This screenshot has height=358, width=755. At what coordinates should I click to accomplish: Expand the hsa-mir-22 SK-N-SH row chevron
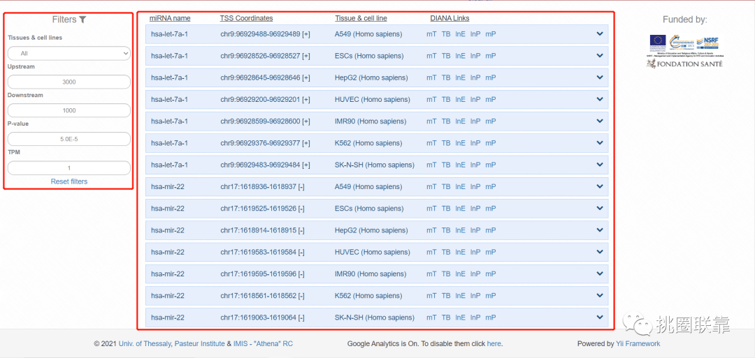coord(599,318)
